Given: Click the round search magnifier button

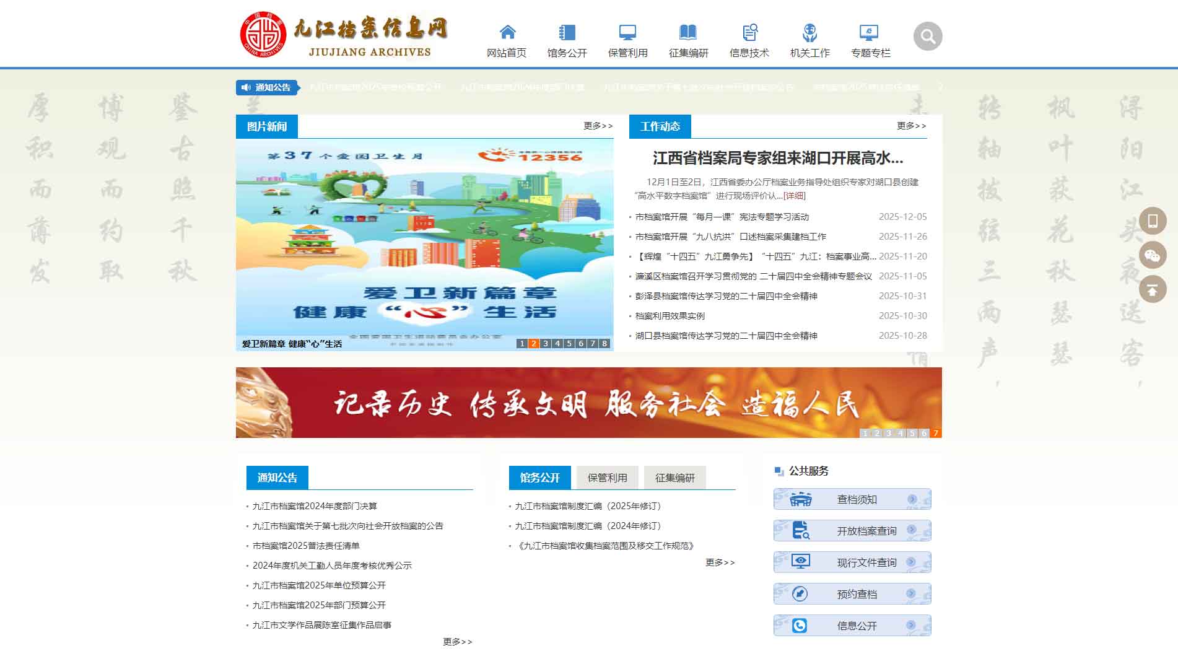Looking at the screenshot, I should click(x=928, y=37).
